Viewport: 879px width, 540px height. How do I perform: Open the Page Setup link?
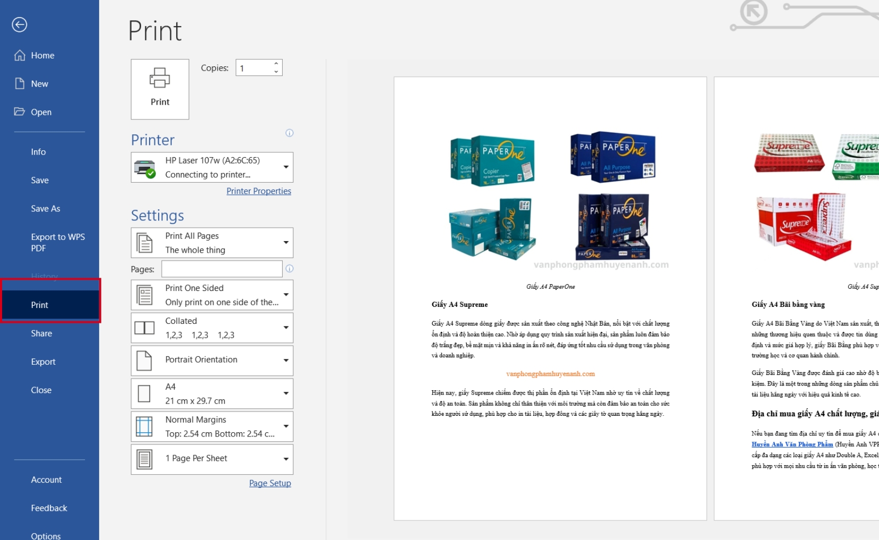pyautogui.click(x=270, y=483)
